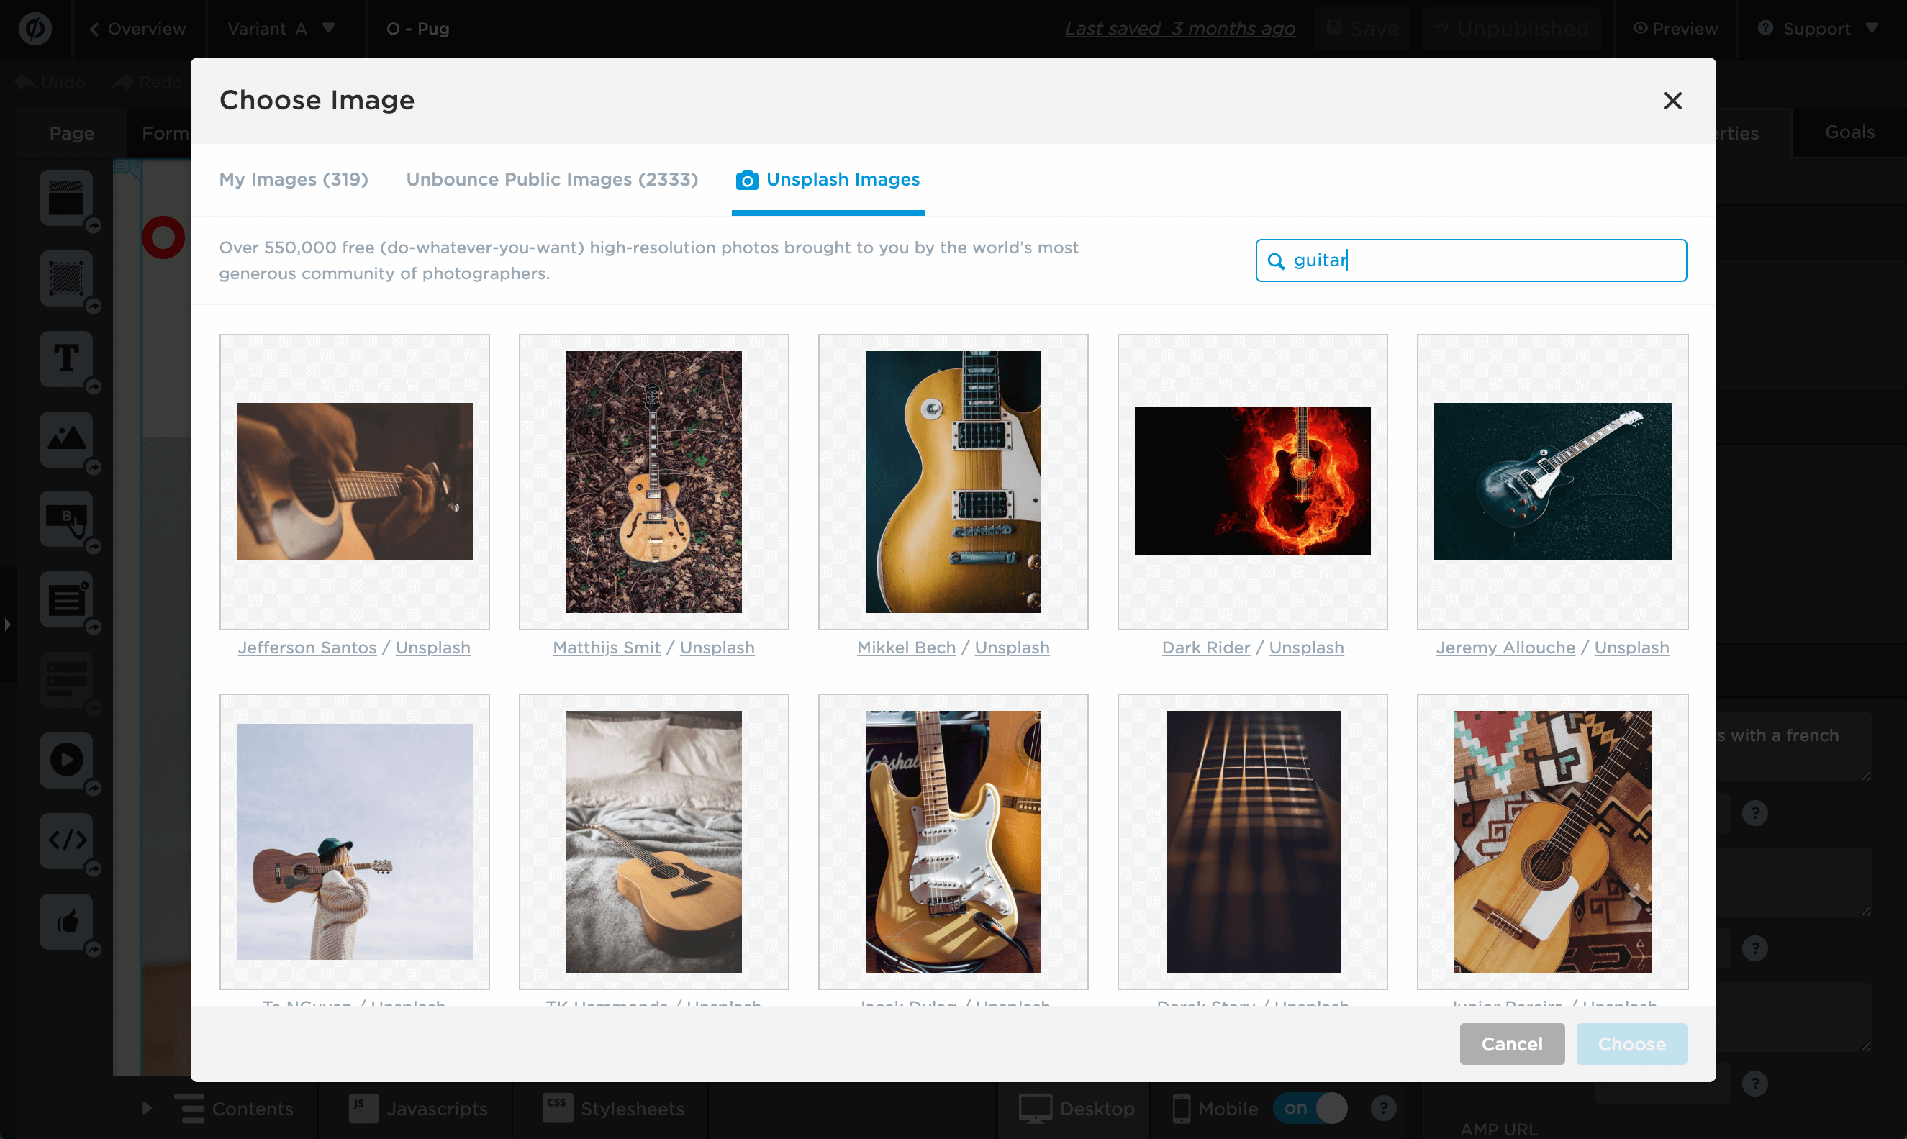The image size is (1907, 1139).
Task: Click the Unbounce logo icon
Action: (x=35, y=28)
